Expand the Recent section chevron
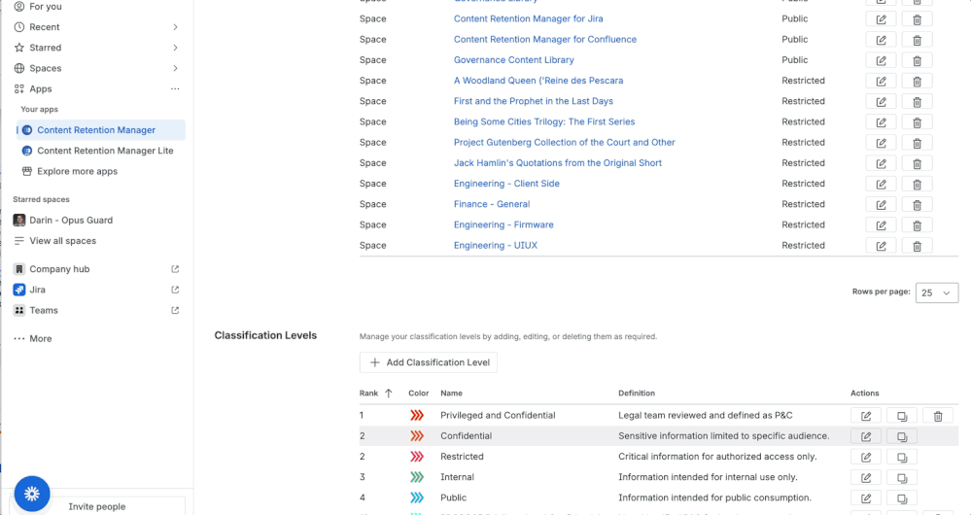 [175, 27]
